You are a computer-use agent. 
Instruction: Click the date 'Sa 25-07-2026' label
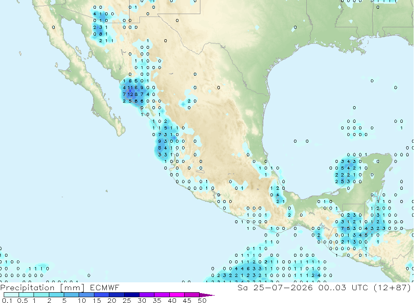pos(275,287)
